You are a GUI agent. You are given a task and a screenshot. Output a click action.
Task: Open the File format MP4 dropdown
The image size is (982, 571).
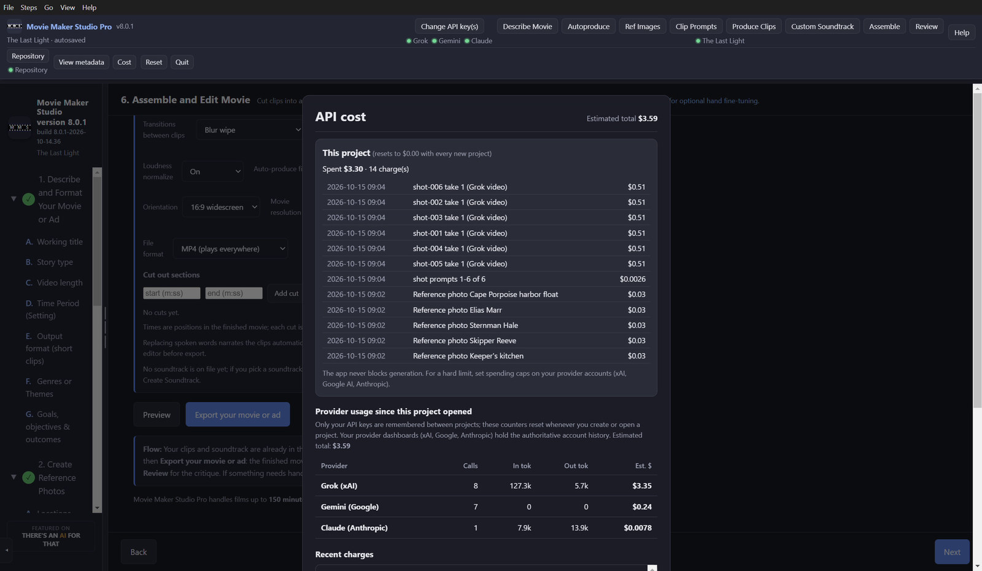tap(230, 249)
